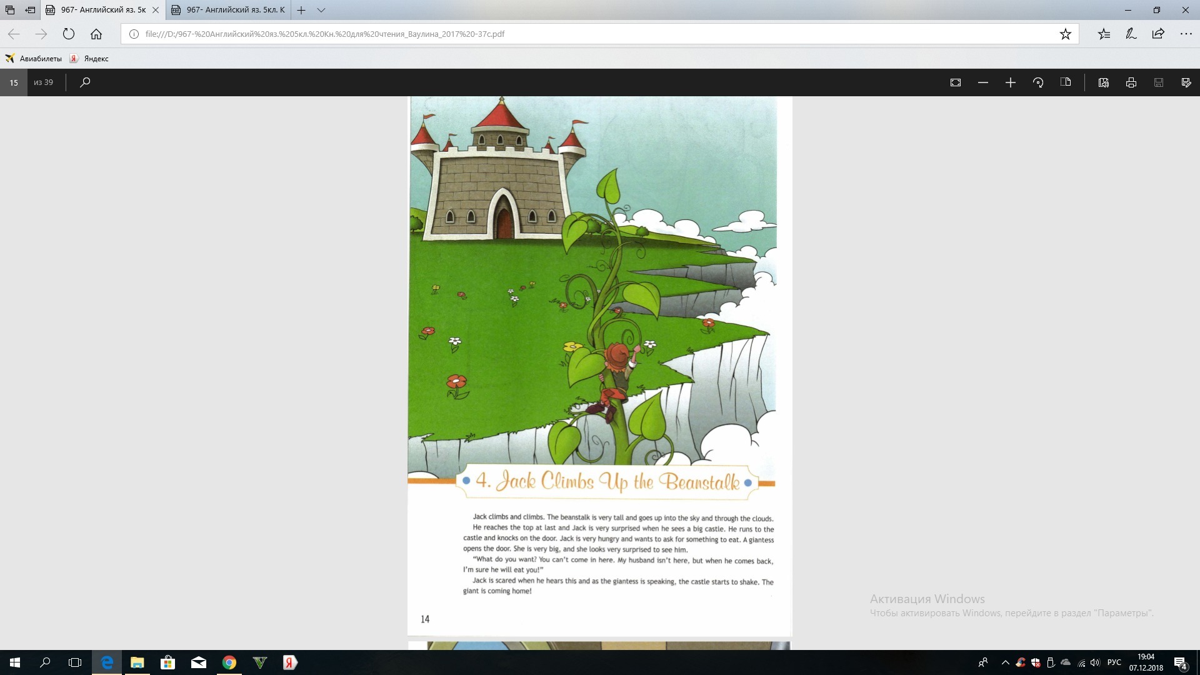The width and height of the screenshot is (1200, 675).
Task: Print the PDF document
Action: (1131, 82)
